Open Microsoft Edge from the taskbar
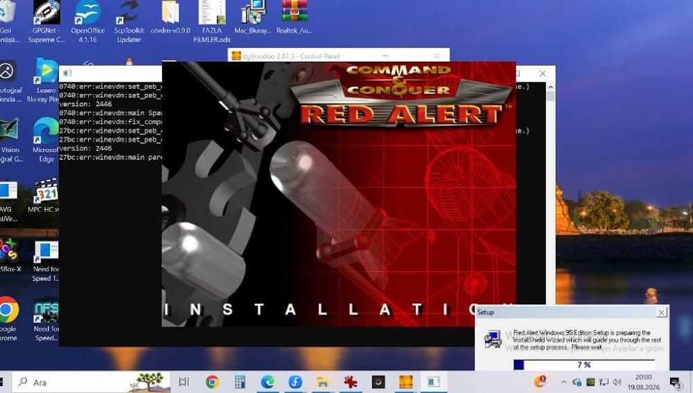 click(x=267, y=382)
